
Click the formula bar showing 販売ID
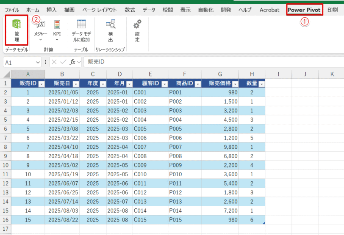pos(214,62)
